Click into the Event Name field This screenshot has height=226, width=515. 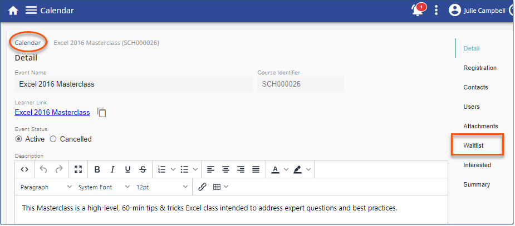pos(134,84)
